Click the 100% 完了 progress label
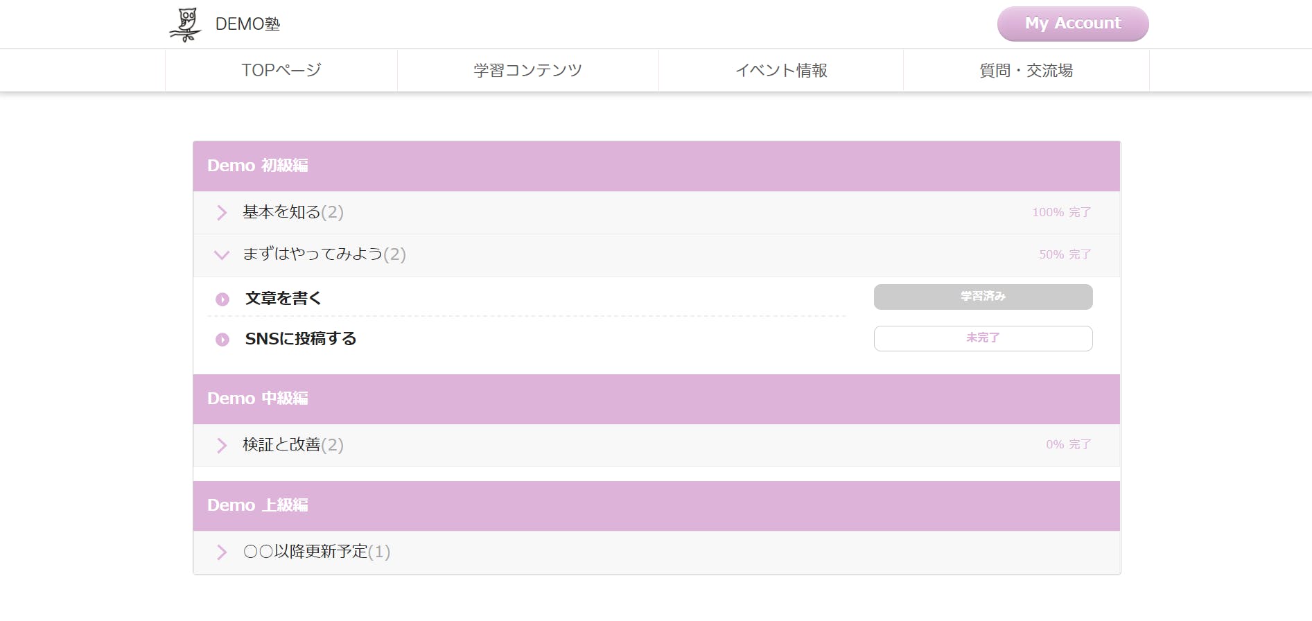 pyautogui.click(x=1062, y=212)
